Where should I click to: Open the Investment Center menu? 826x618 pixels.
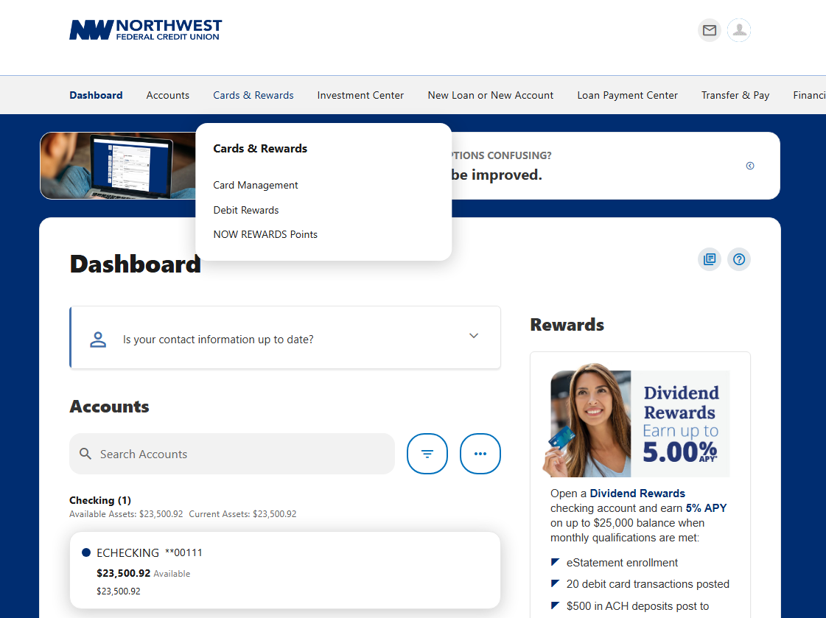click(x=360, y=95)
